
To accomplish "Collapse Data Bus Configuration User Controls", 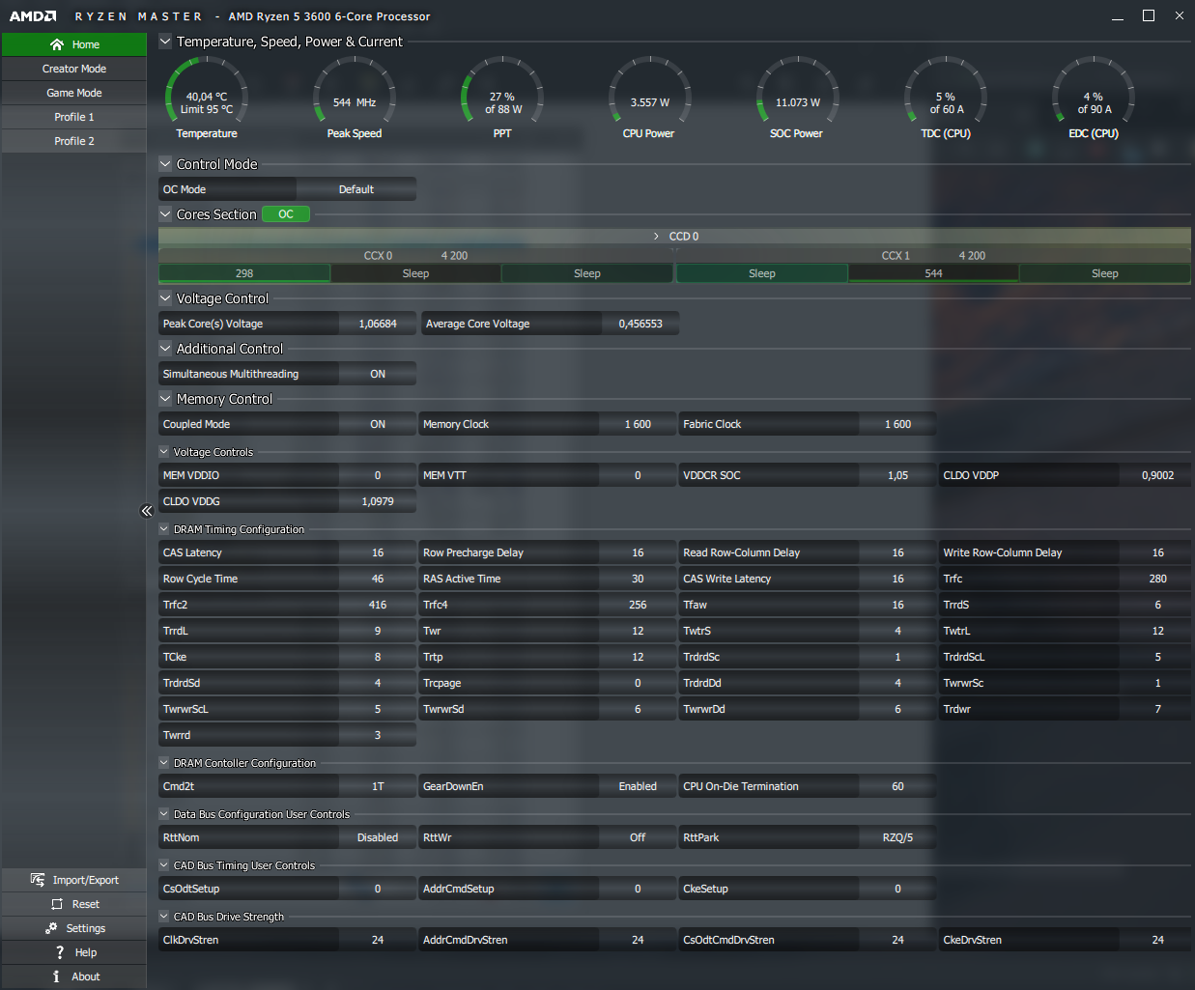I will pos(164,813).
